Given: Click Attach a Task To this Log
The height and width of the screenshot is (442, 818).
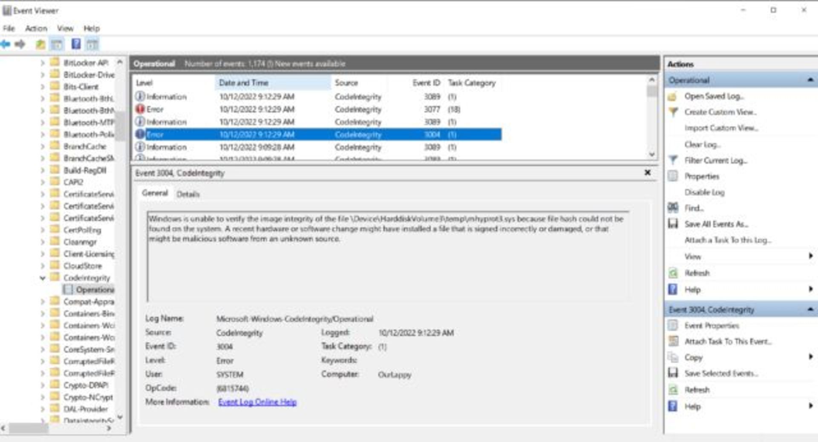Looking at the screenshot, I should pyautogui.click(x=728, y=240).
